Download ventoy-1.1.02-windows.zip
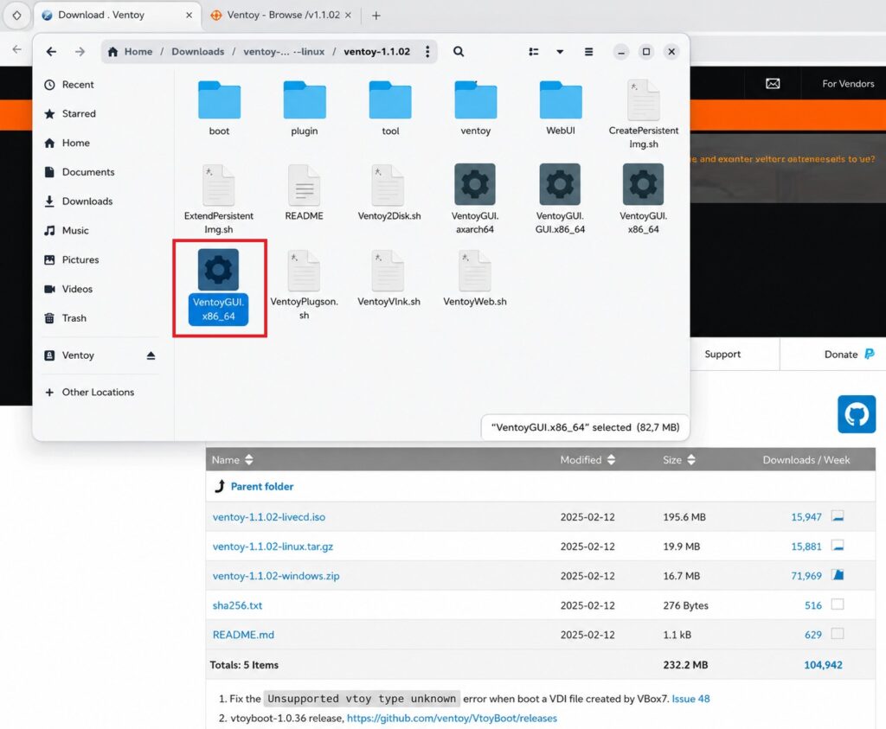This screenshot has width=886, height=729. [x=276, y=575]
